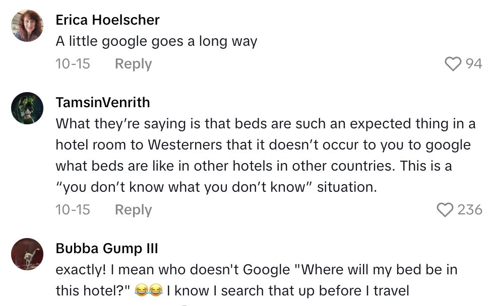The height and width of the screenshot is (306, 495).
Task: Select Erica Hoelscher's comment text
Action: tap(156, 41)
